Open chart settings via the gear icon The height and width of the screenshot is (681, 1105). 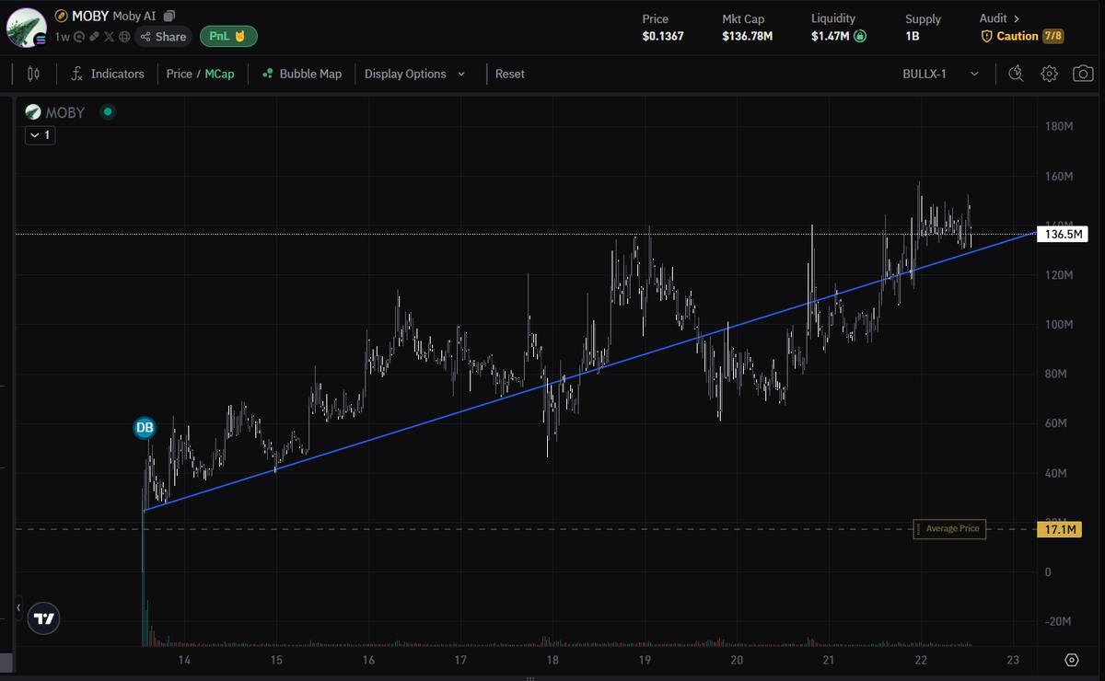[x=1050, y=73]
